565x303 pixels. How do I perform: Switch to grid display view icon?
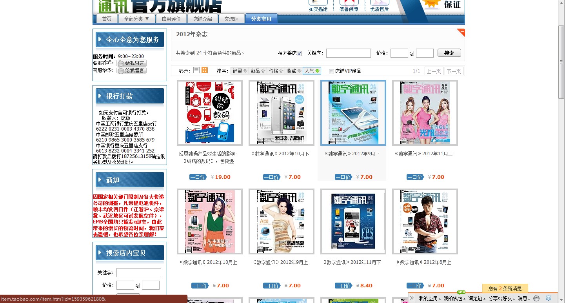(x=205, y=71)
